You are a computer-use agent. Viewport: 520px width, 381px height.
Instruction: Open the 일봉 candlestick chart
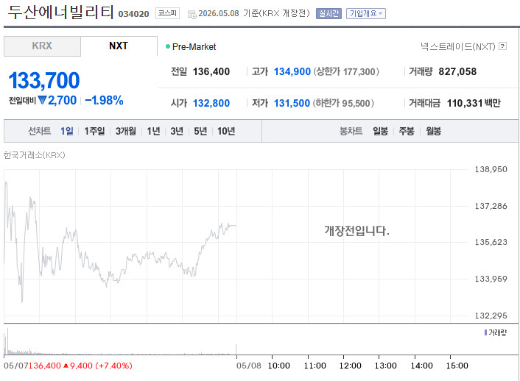[x=380, y=131]
